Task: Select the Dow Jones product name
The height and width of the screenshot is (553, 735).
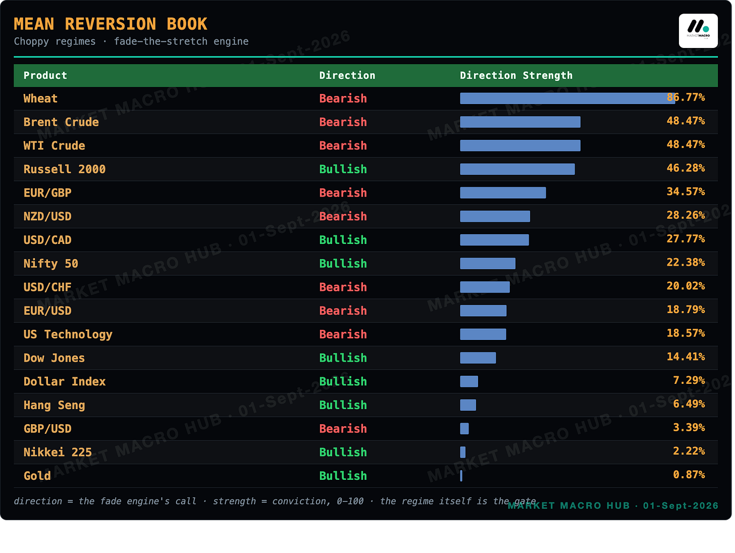Action: [x=54, y=358]
